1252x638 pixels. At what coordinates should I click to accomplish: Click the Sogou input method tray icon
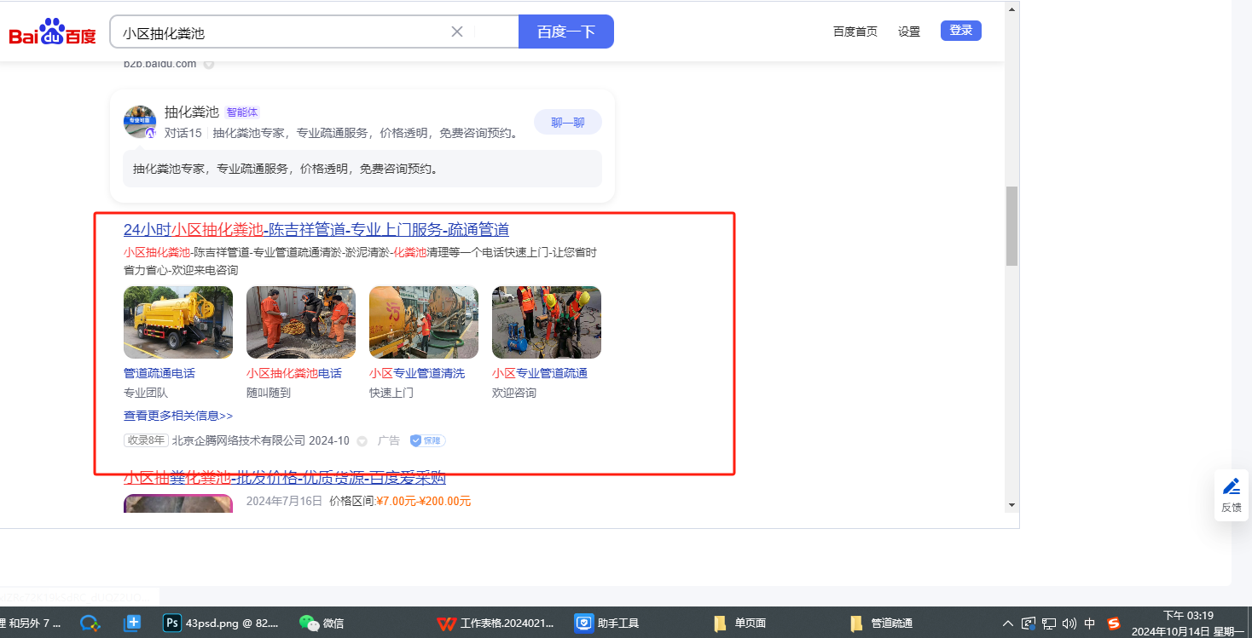coord(1113,623)
